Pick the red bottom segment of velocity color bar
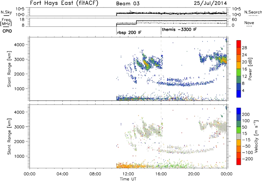262x181 pixels. (x=239, y=162)
